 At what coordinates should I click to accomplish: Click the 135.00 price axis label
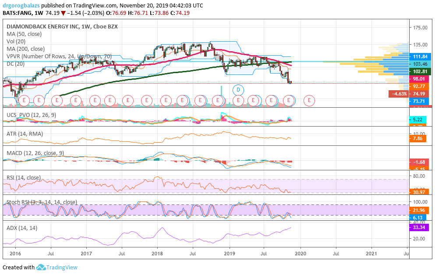pyautogui.click(x=420, y=45)
